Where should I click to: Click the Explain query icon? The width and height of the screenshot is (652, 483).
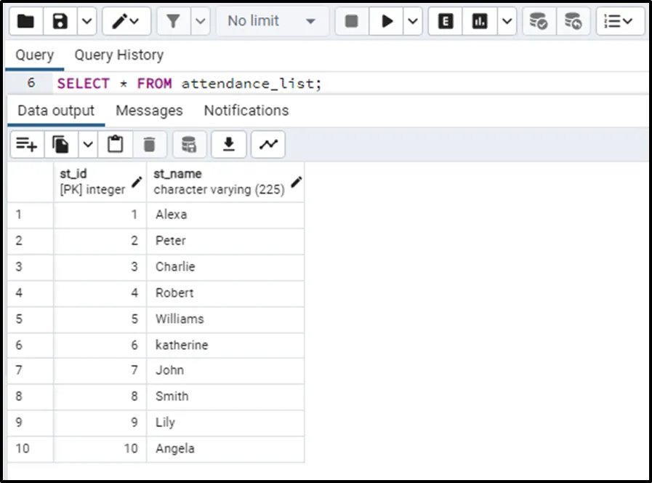tap(446, 22)
